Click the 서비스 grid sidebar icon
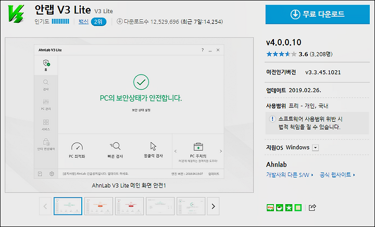Image resolution: width=375 pixels, height=227 pixels. tap(46, 122)
